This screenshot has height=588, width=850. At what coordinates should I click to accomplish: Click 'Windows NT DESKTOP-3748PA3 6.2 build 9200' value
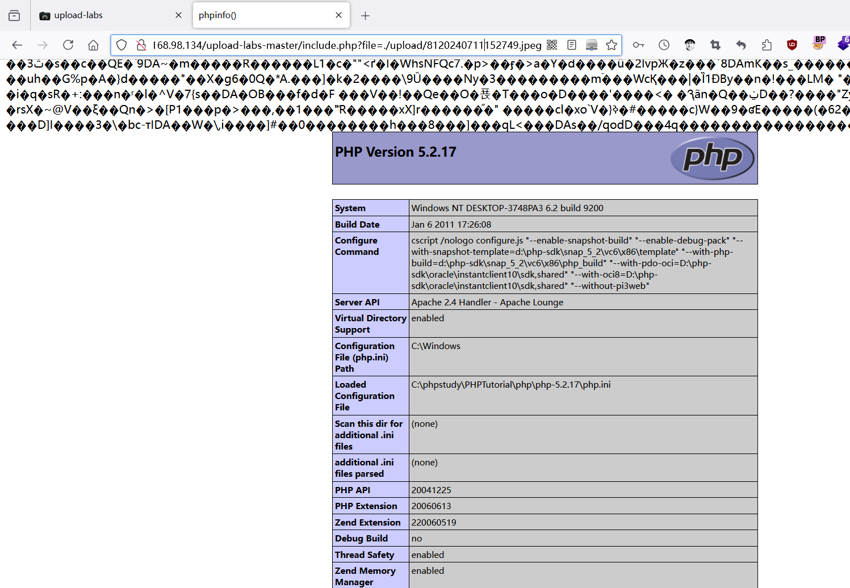point(508,208)
